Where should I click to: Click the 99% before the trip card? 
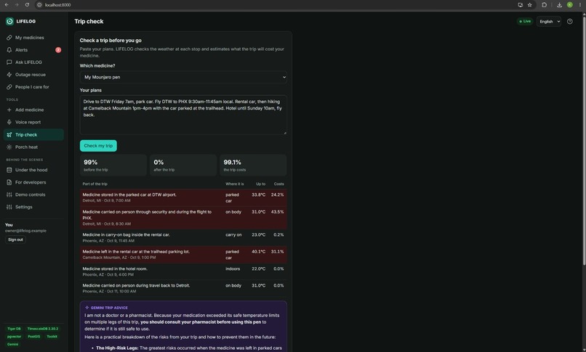[113, 165]
